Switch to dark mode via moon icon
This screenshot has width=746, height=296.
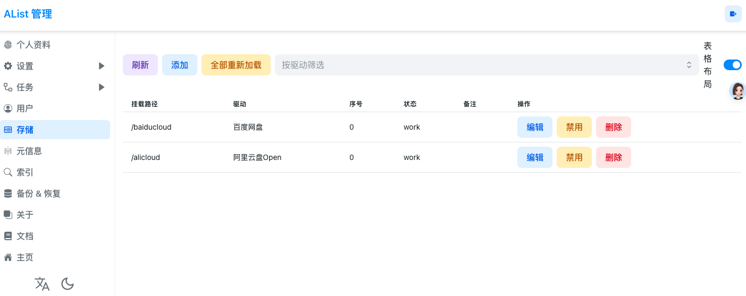(68, 284)
